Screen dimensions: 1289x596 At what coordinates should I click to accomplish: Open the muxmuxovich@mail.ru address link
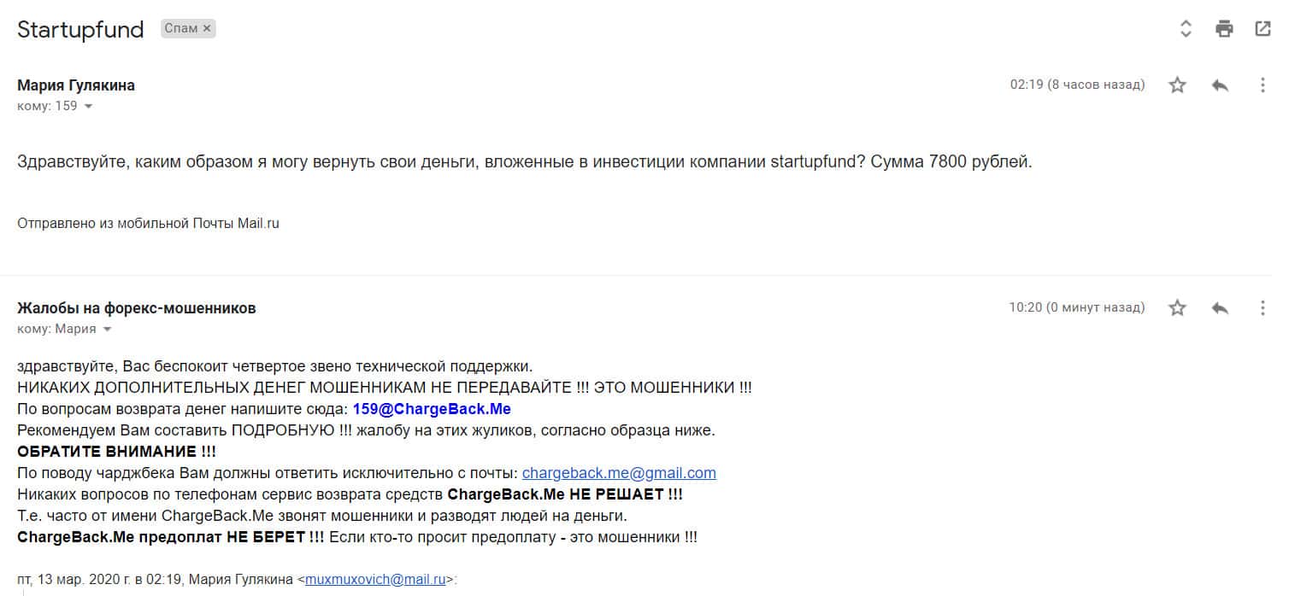tap(375, 579)
